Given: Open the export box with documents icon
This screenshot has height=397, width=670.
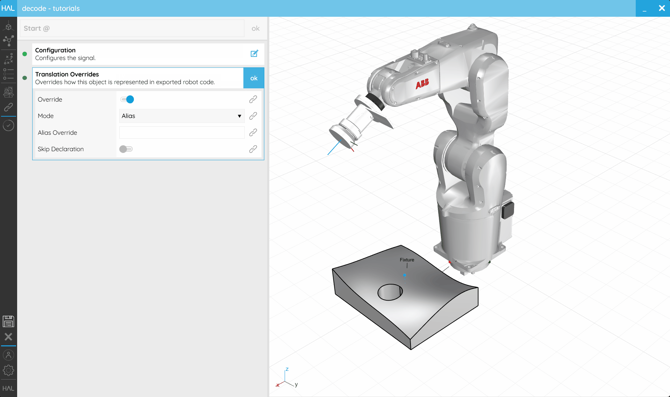Looking at the screenshot, I should point(8,92).
